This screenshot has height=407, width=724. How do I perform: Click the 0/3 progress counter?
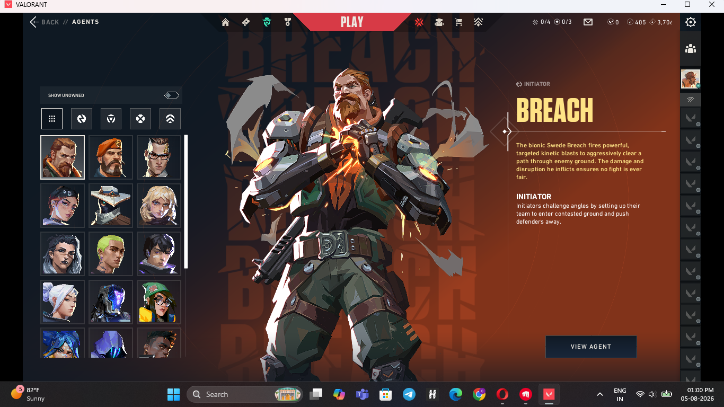click(563, 22)
